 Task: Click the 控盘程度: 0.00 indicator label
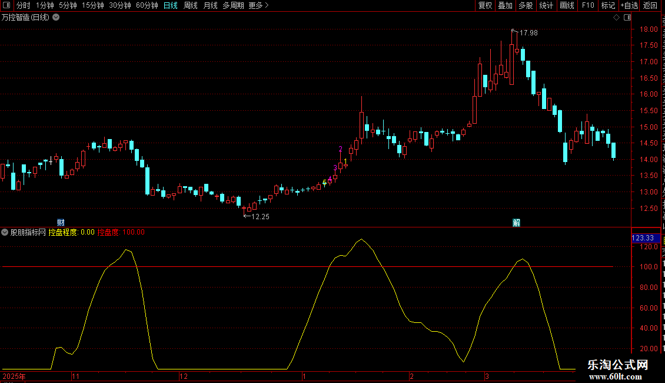71,232
